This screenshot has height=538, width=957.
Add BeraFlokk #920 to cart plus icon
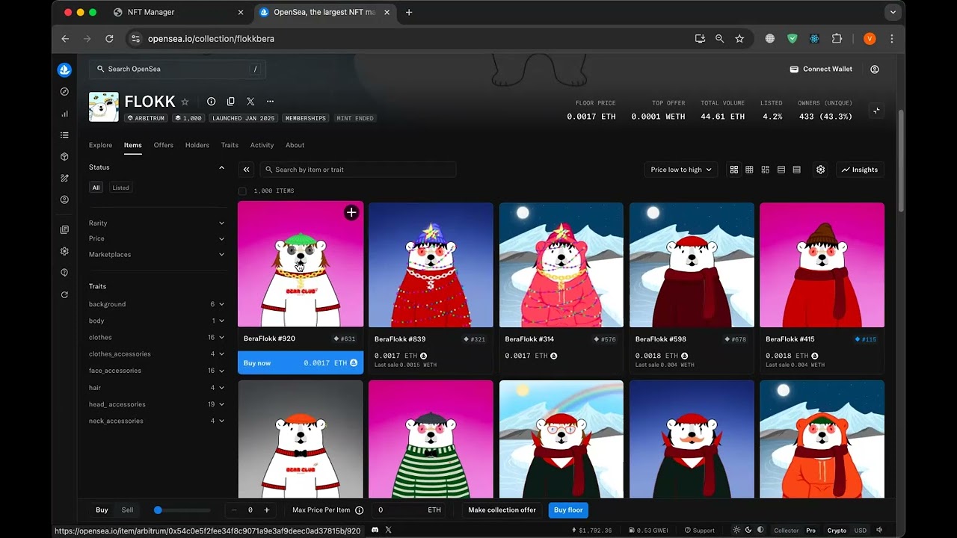click(x=351, y=213)
